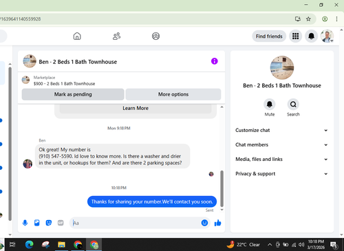Choose a sticker icon
The width and height of the screenshot is (344, 251).
click(49, 223)
